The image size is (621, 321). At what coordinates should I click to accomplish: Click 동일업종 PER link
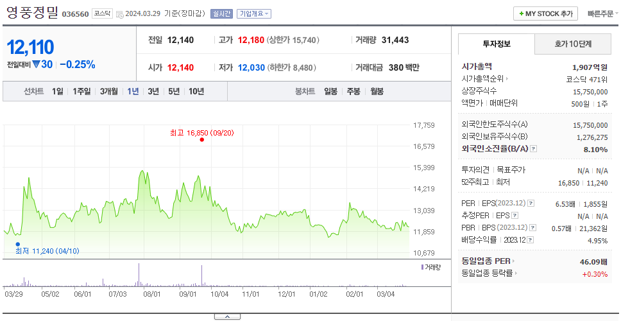(x=486, y=261)
